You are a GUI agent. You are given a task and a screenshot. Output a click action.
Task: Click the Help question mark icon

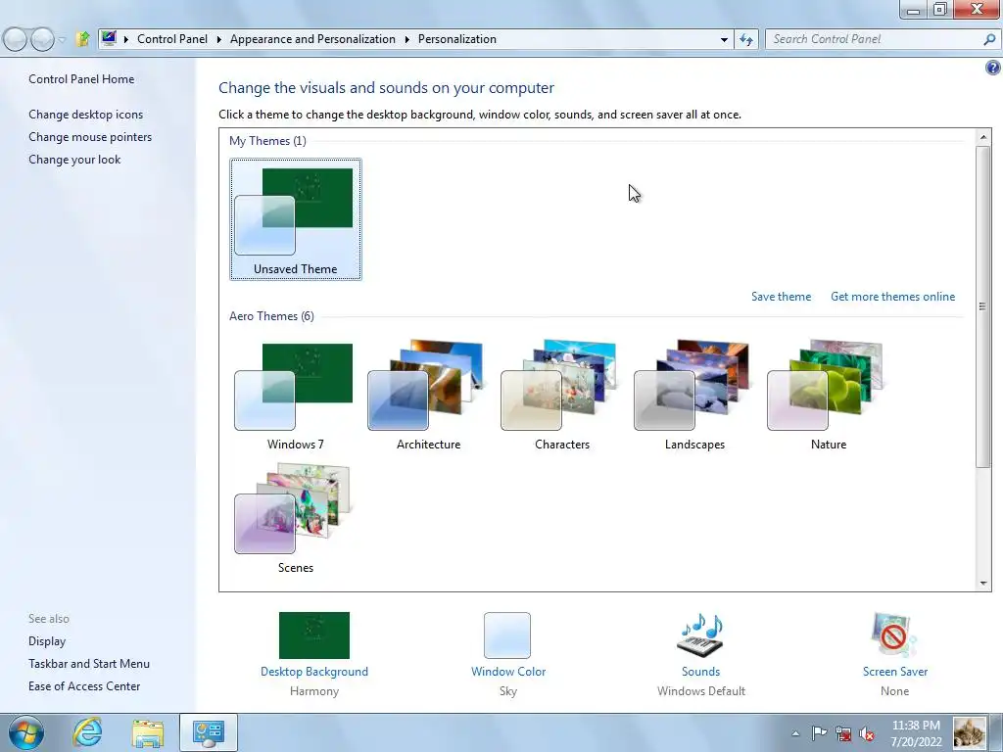point(993,68)
